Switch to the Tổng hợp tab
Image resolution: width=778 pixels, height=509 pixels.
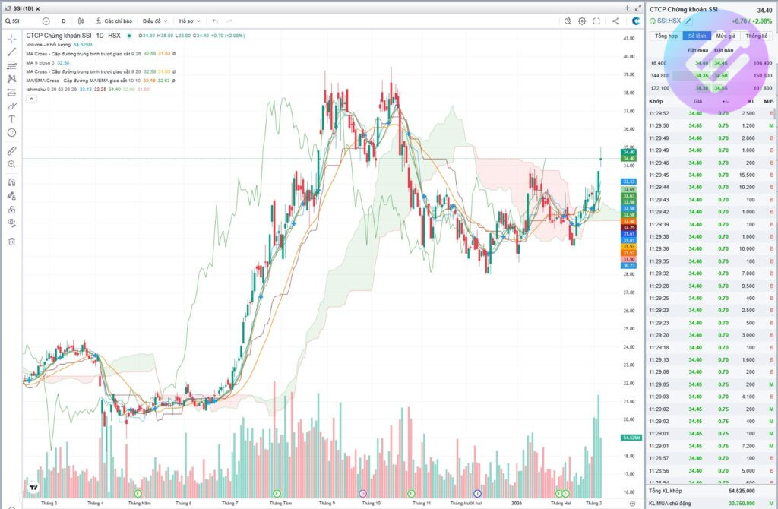[666, 36]
